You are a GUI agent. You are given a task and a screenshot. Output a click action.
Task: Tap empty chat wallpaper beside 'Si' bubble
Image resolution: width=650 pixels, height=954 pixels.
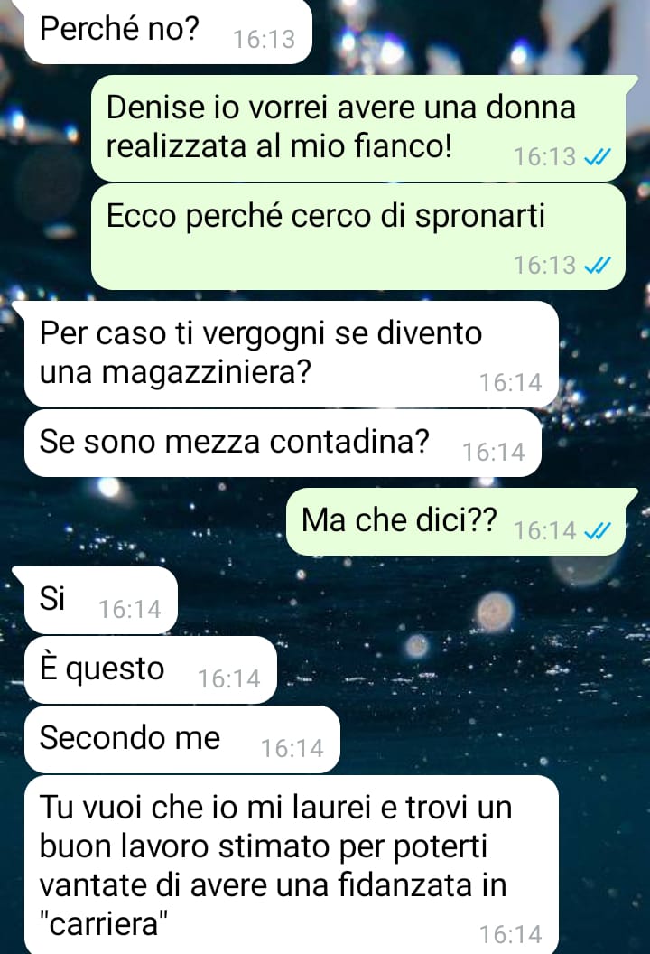click(395, 600)
